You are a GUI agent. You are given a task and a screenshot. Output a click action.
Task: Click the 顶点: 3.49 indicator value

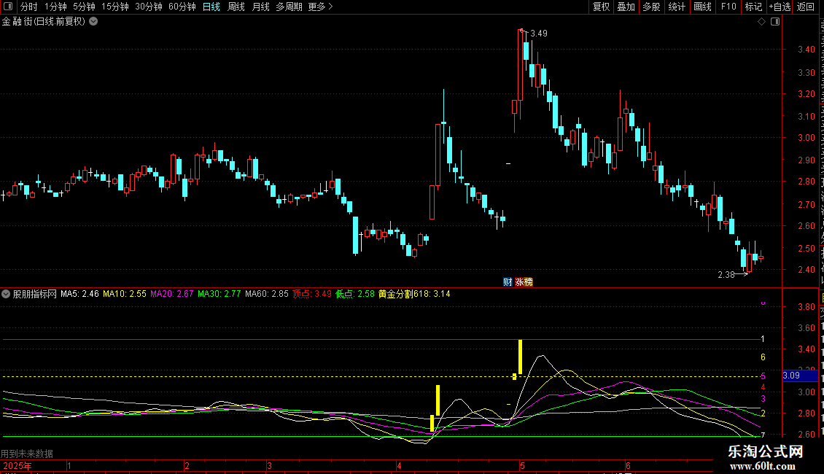point(312,294)
